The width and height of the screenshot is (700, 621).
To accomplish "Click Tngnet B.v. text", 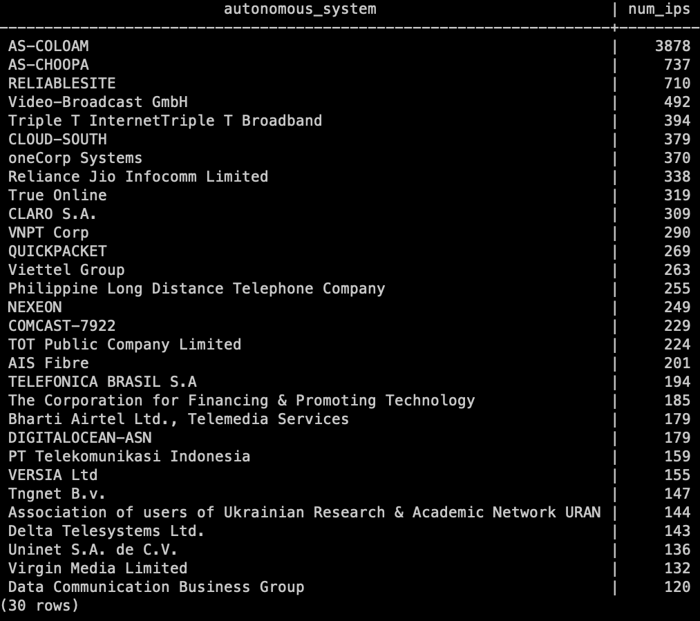I will click(x=56, y=494).
